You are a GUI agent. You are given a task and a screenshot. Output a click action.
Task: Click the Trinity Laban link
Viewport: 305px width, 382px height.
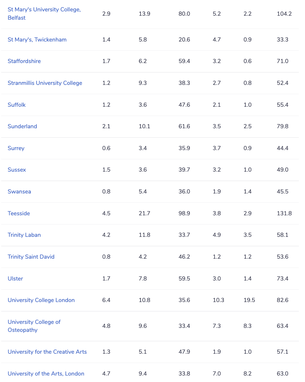coord(24,235)
